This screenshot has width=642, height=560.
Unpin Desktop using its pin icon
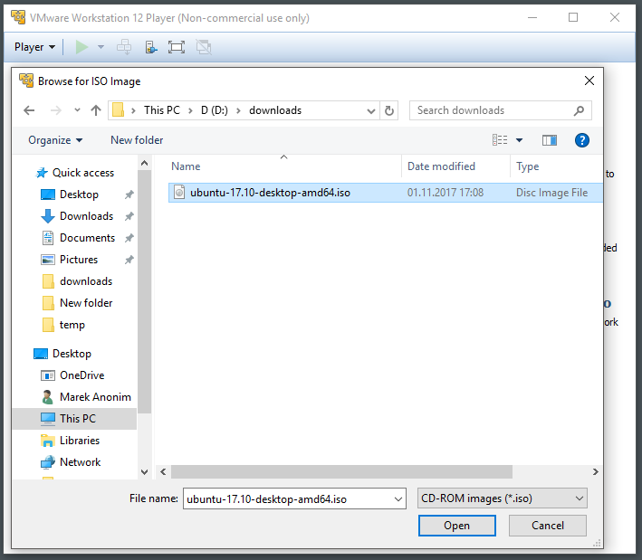tap(129, 195)
